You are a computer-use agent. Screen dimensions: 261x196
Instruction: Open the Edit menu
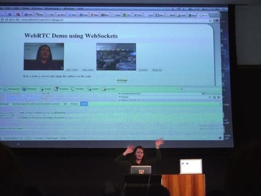pos(16,8)
